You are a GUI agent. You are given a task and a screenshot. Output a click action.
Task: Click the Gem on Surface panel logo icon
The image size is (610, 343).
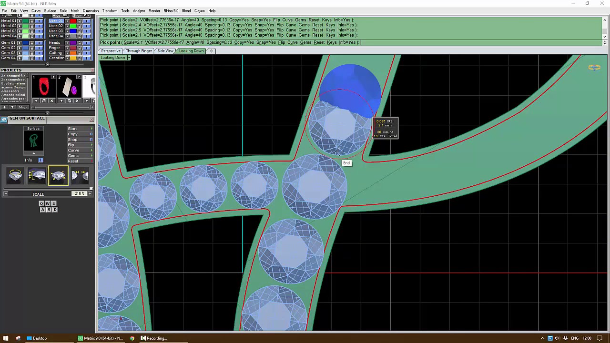4,119
